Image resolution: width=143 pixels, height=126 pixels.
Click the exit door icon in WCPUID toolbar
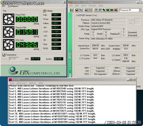click(x=71, y=10)
